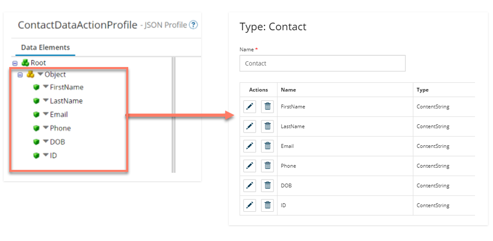Click the Actions column header in table
The width and height of the screenshot is (493, 241).
click(259, 90)
